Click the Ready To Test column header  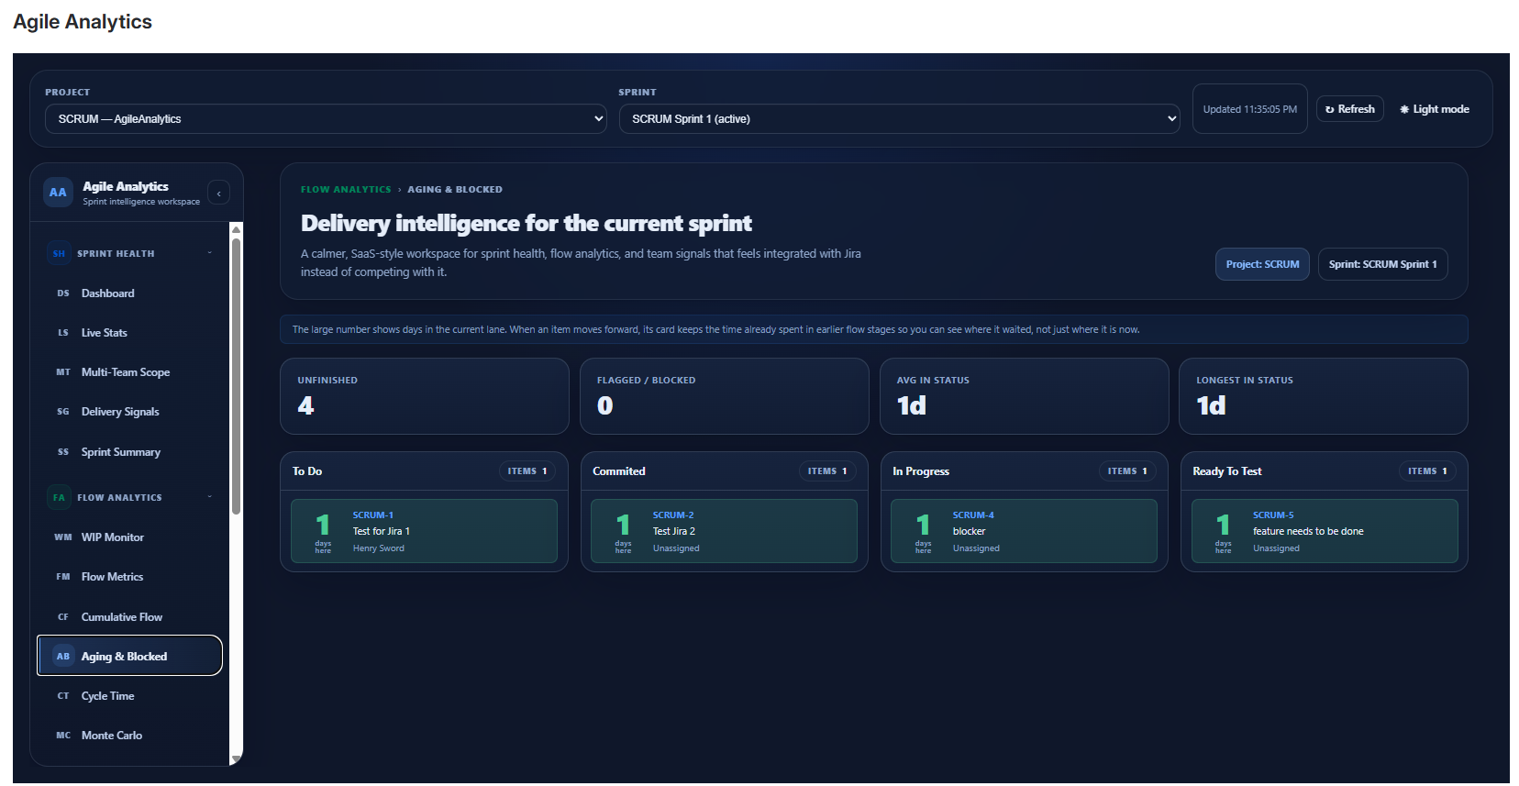[x=1227, y=471]
